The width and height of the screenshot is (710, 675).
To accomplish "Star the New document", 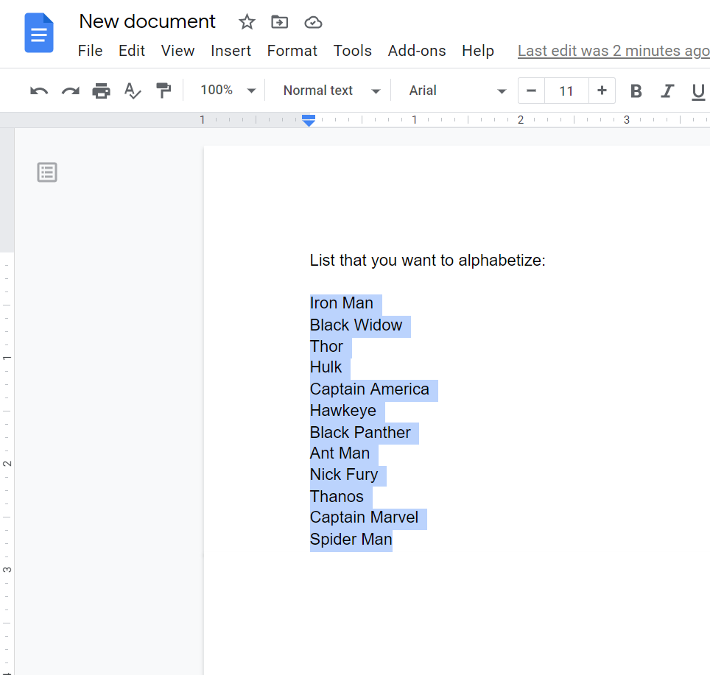I will (247, 22).
